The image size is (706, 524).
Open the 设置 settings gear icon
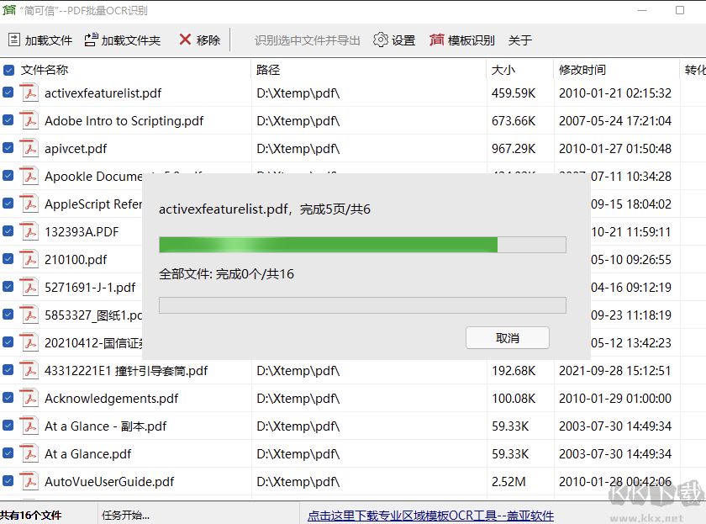(382, 40)
